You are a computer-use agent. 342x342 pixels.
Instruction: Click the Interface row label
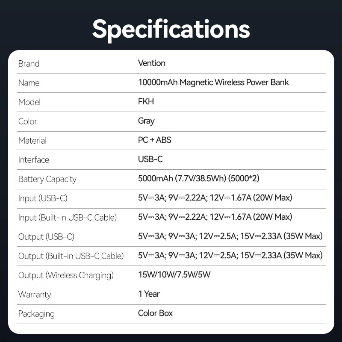click(33, 160)
